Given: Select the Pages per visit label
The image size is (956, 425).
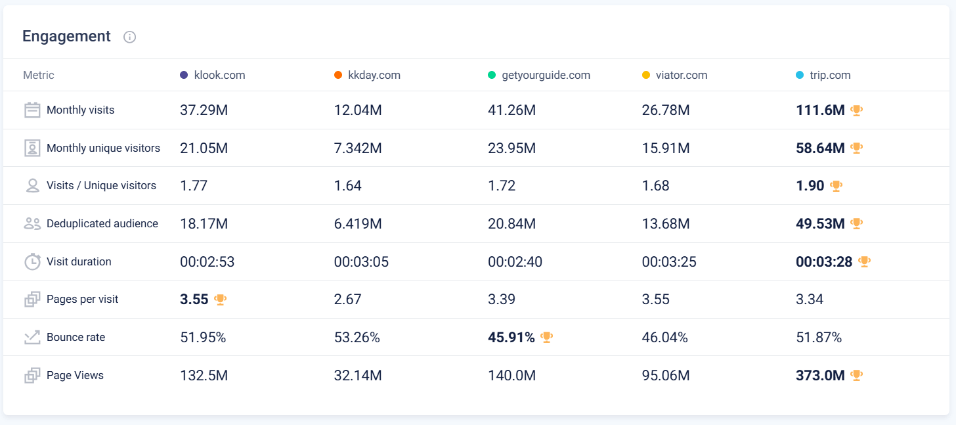Looking at the screenshot, I should point(83,299).
